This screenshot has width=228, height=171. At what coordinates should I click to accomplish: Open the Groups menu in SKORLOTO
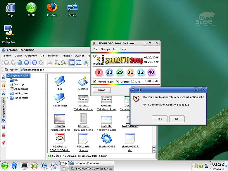coord(105,49)
